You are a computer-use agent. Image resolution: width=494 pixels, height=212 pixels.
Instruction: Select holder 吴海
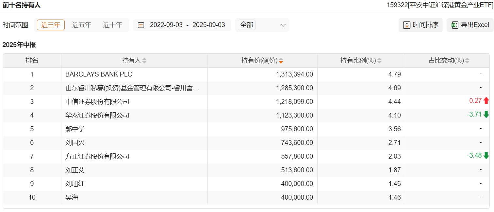click(72, 197)
